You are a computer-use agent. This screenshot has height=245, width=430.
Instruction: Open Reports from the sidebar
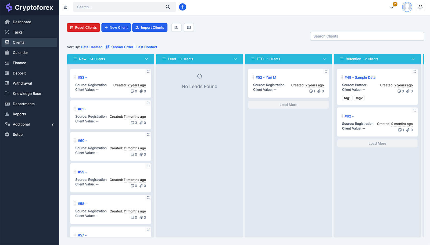pyautogui.click(x=19, y=114)
